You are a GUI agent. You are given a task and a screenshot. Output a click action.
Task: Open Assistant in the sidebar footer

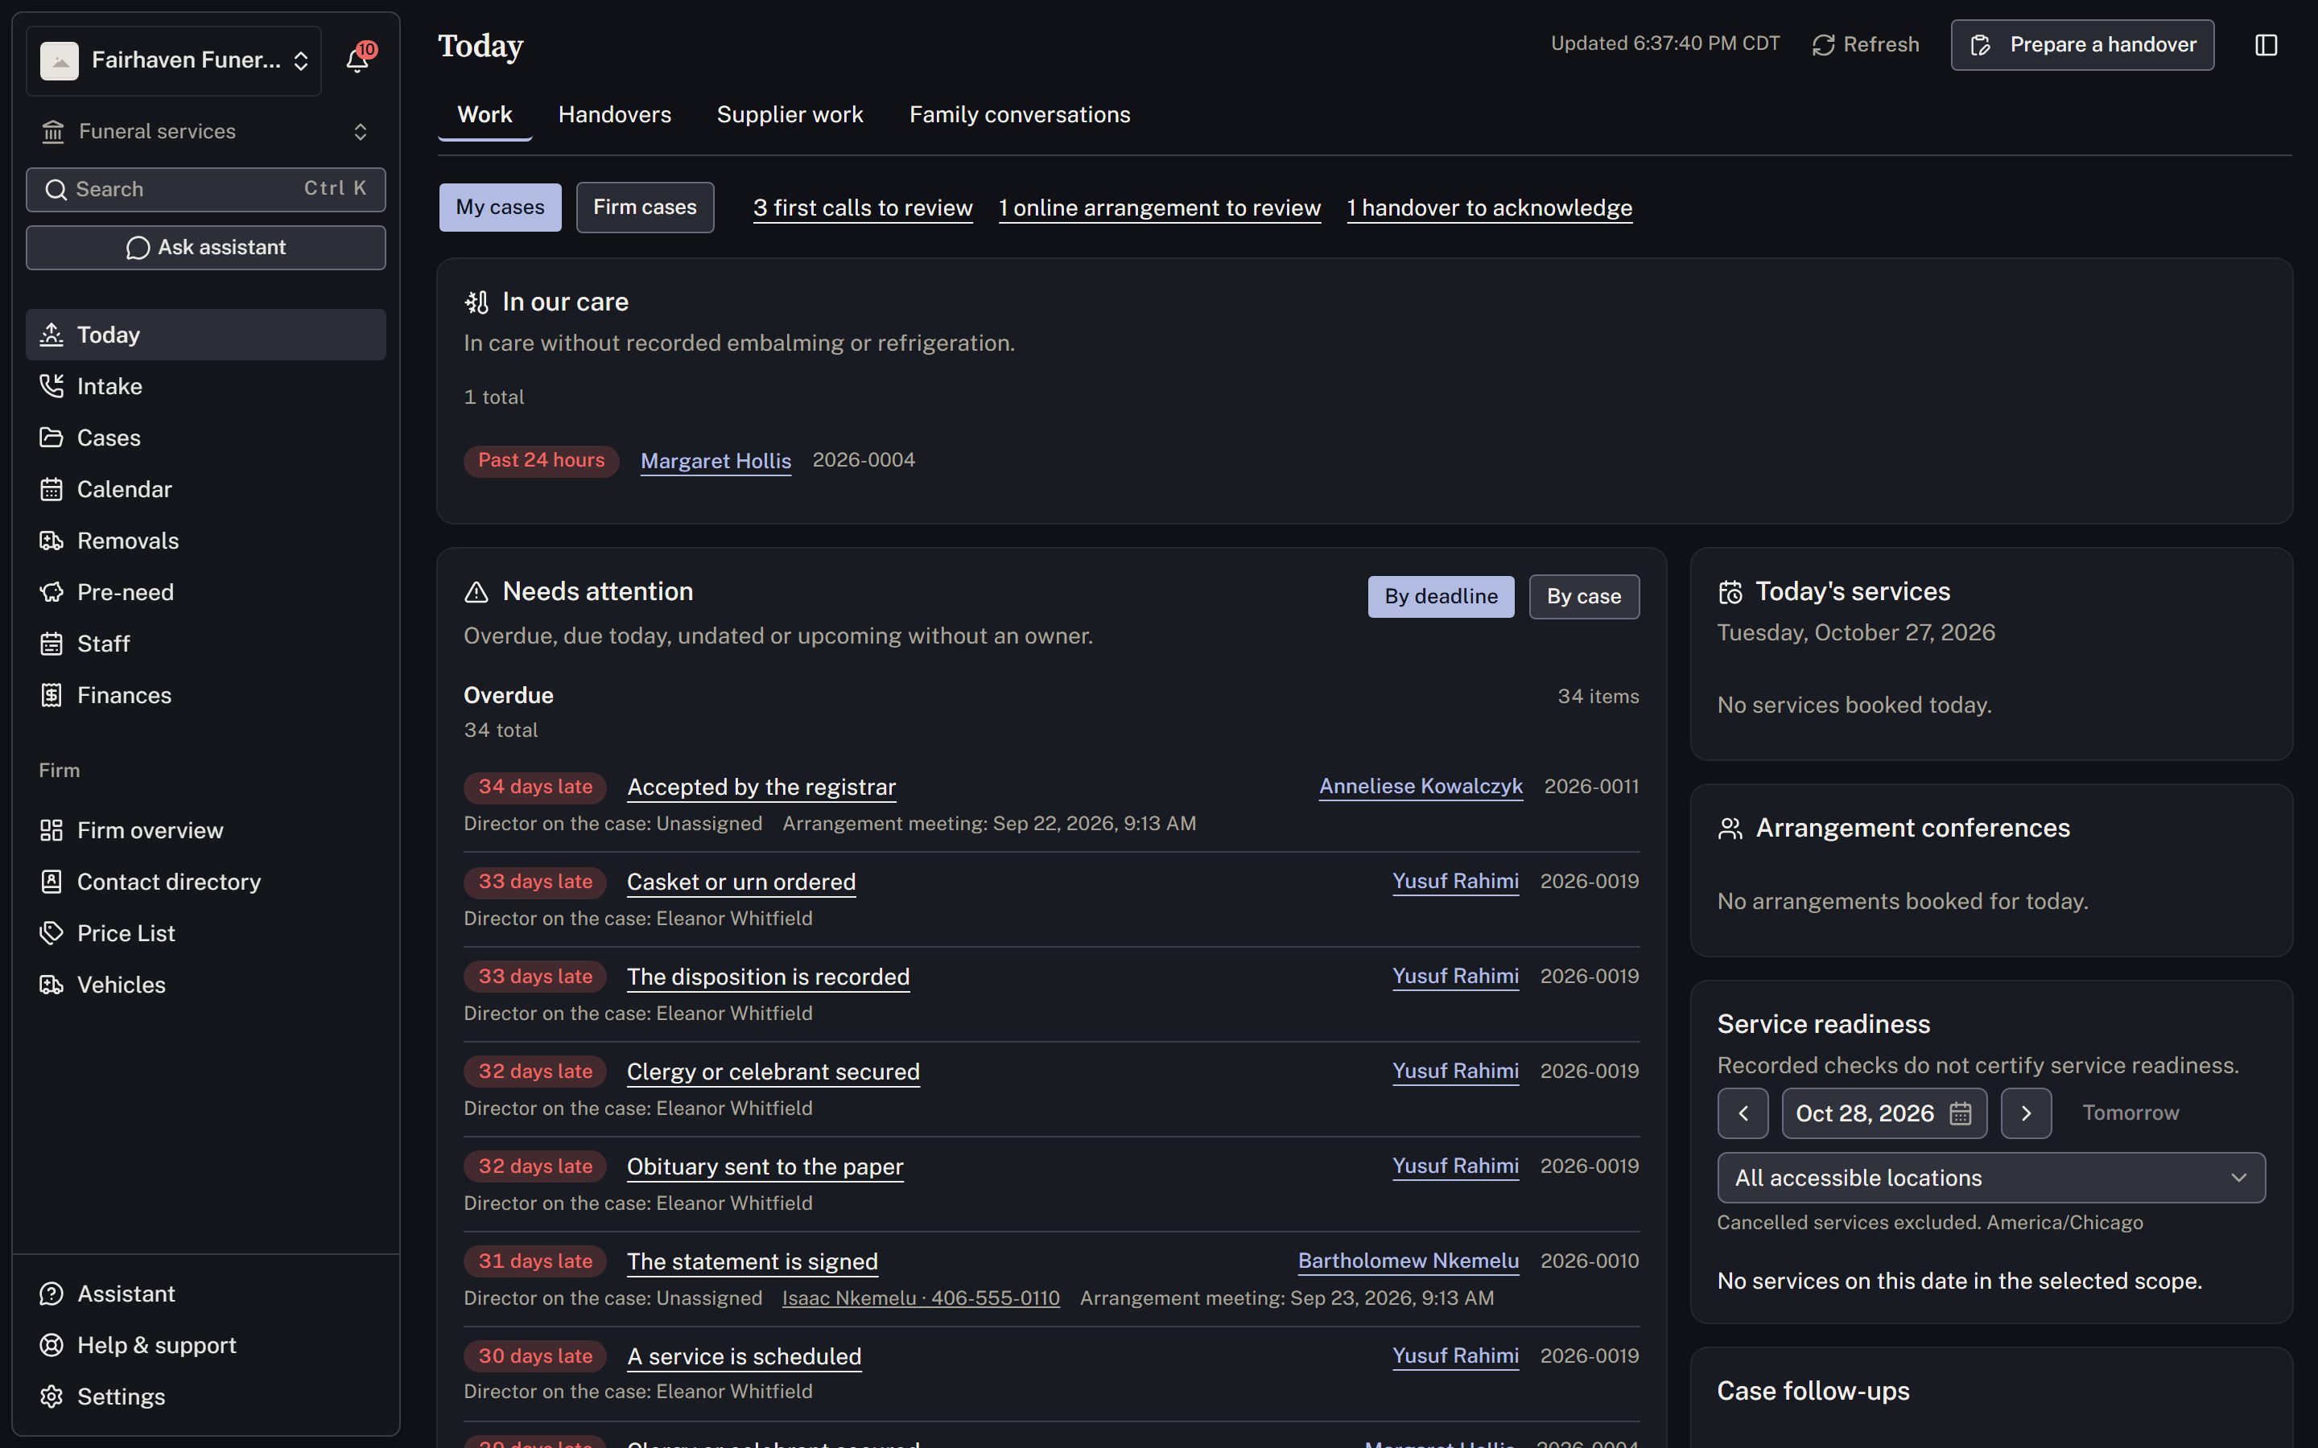click(206, 1294)
